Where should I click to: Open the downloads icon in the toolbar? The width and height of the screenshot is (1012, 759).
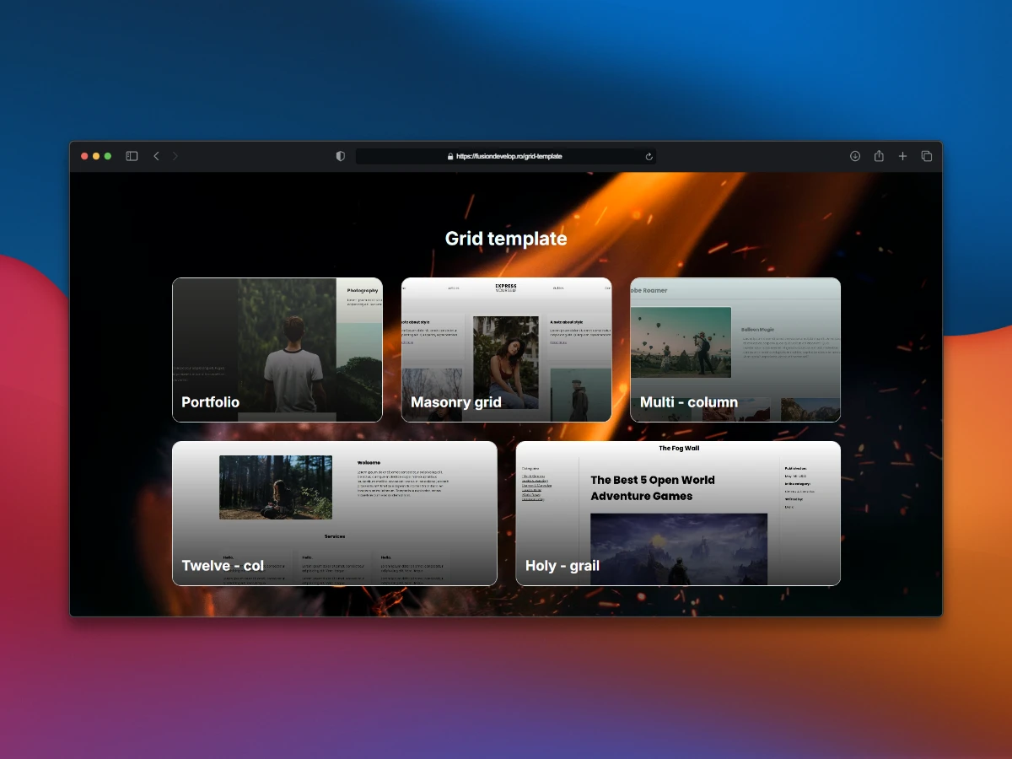pyautogui.click(x=855, y=156)
